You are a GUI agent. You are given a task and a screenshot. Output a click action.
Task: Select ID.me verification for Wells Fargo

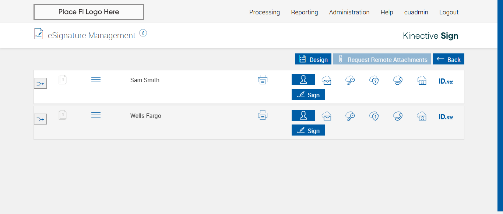(446, 117)
